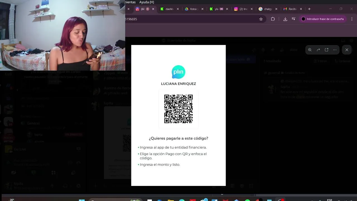Toggle headphone deafen in Discord user panel

(65, 186)
